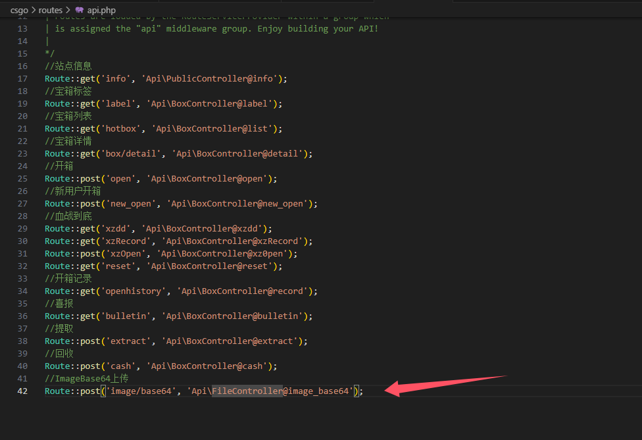This screenshot has height=440, width=642.
Task: Click the //喜报 comment on line 35
Action: (59, 304)
